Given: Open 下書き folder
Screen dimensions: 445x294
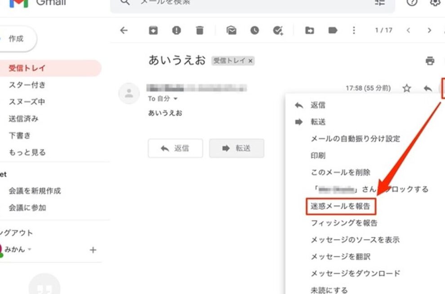Looking at the screenshot, I should tap(20, 135).
